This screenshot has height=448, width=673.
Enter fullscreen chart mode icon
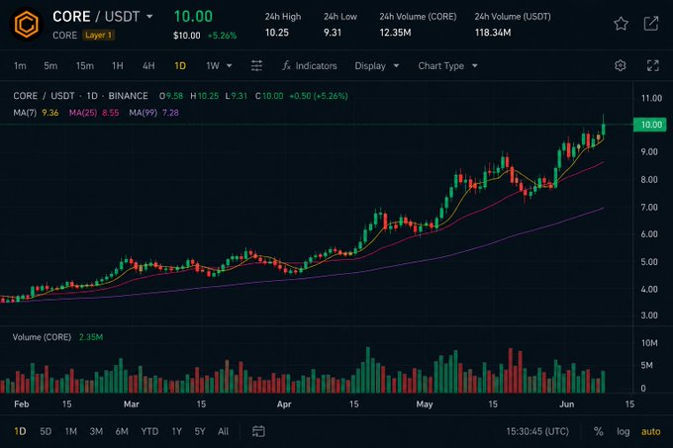point(653,65)
